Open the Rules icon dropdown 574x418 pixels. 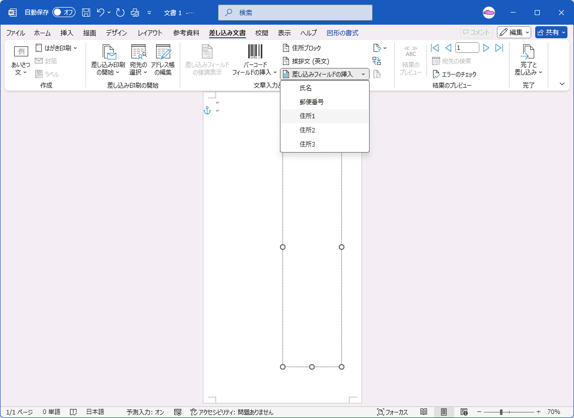380,48
